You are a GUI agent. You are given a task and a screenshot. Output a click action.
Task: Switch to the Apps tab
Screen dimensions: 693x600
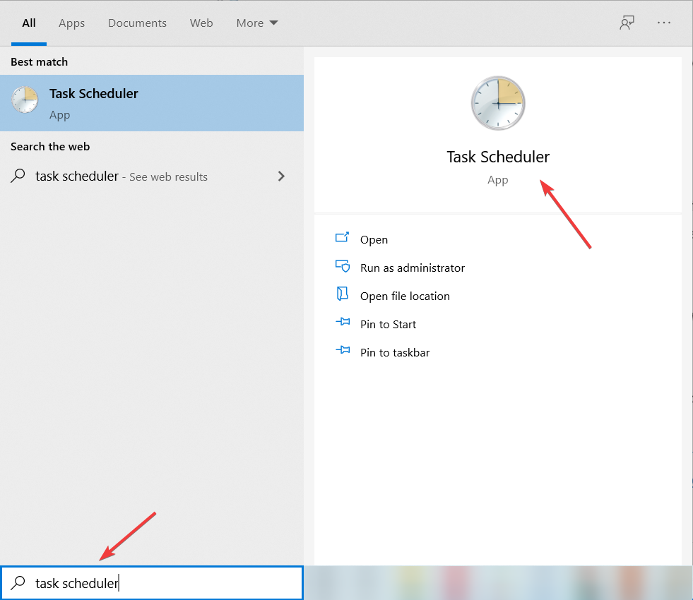point(71,23)
